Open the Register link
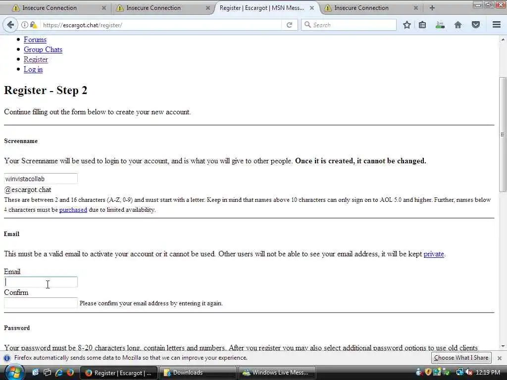This screenshot has width=507, height=380. [36, 59]
